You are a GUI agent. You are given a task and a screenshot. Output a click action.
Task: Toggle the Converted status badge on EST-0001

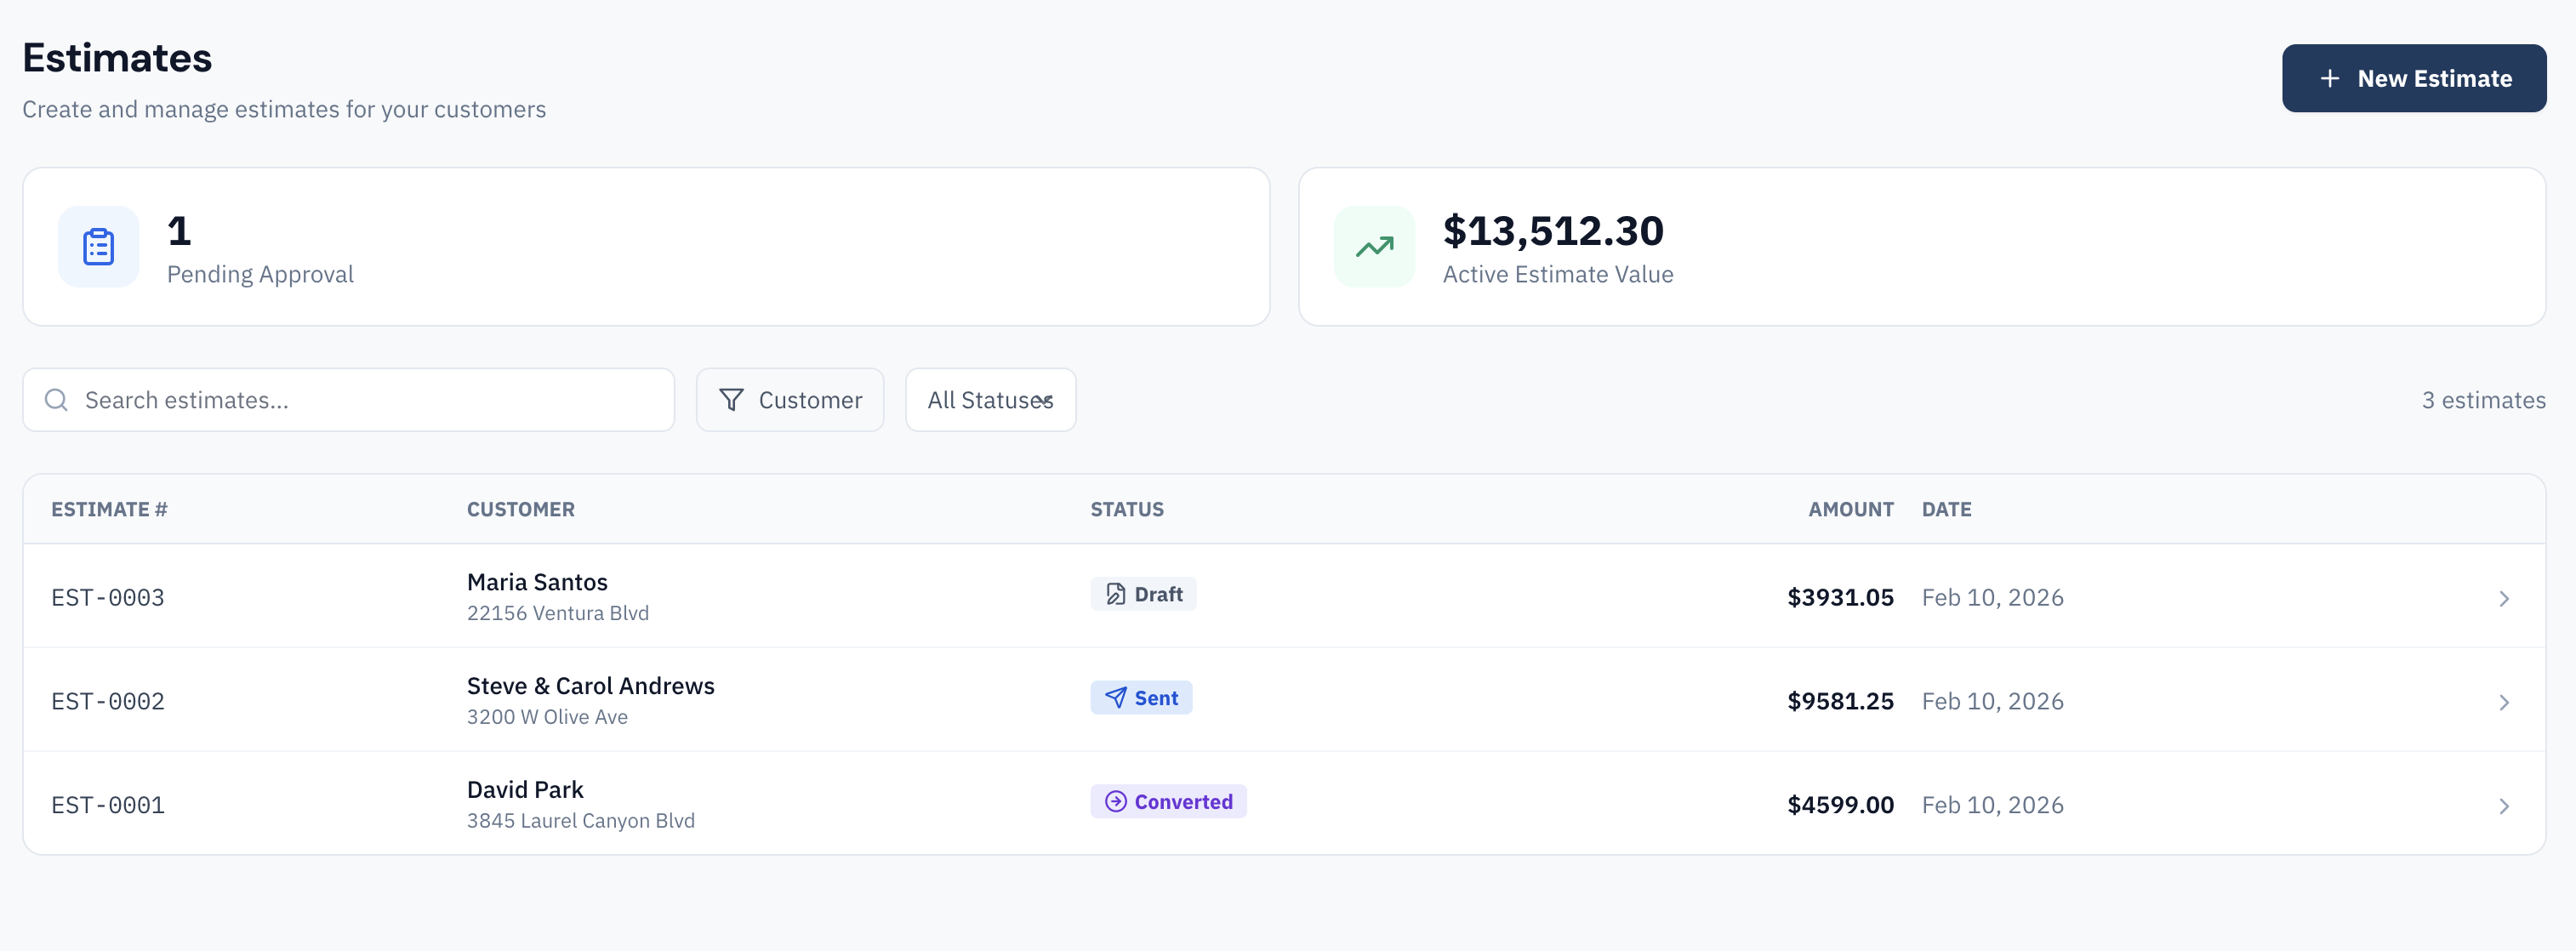click(x=1168, y=801)
